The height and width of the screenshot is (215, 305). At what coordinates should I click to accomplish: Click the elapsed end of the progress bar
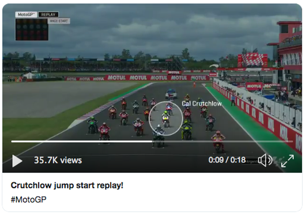(152, 141)
